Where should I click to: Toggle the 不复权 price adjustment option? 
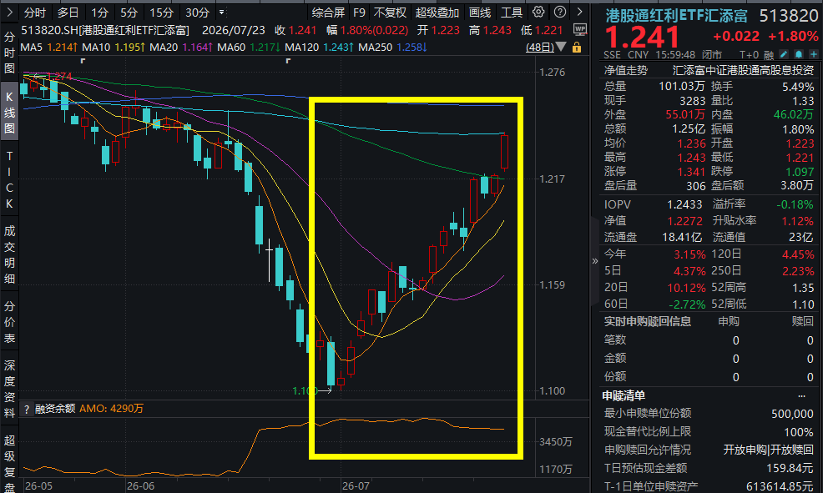(x=390, y=13)
